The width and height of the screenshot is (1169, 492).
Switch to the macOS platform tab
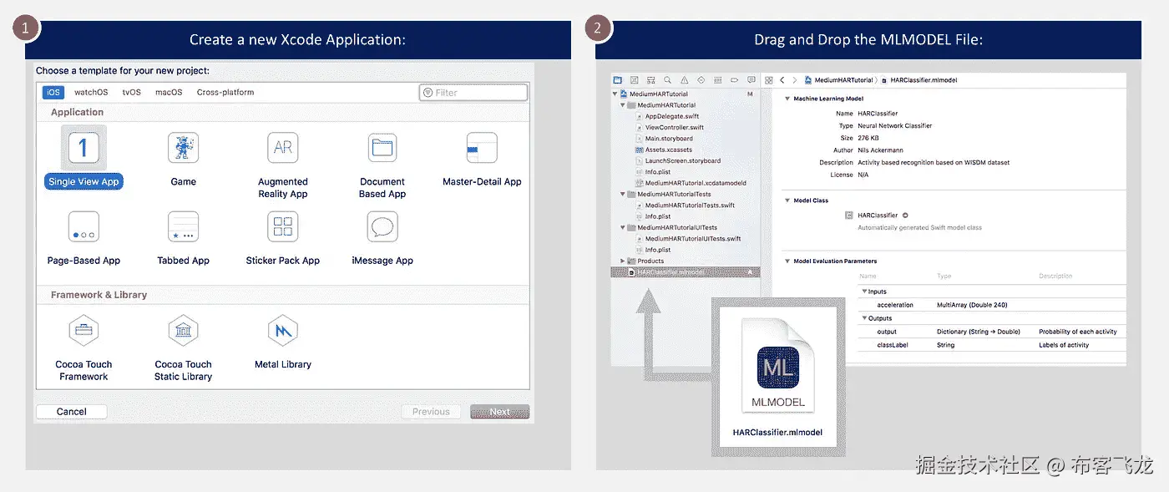coord(169,92)
